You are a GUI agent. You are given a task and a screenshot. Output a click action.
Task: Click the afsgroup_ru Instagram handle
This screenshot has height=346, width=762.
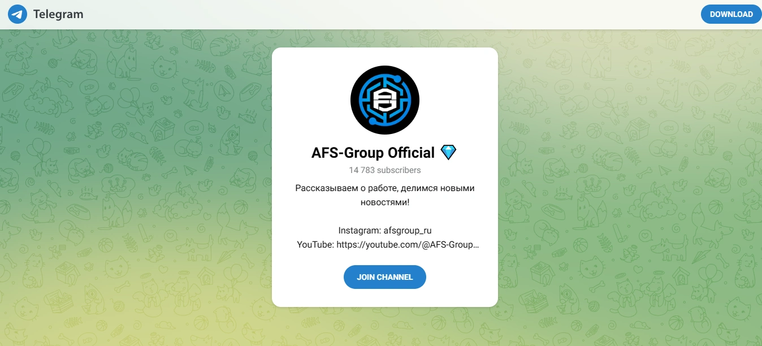tap(408, 231)
